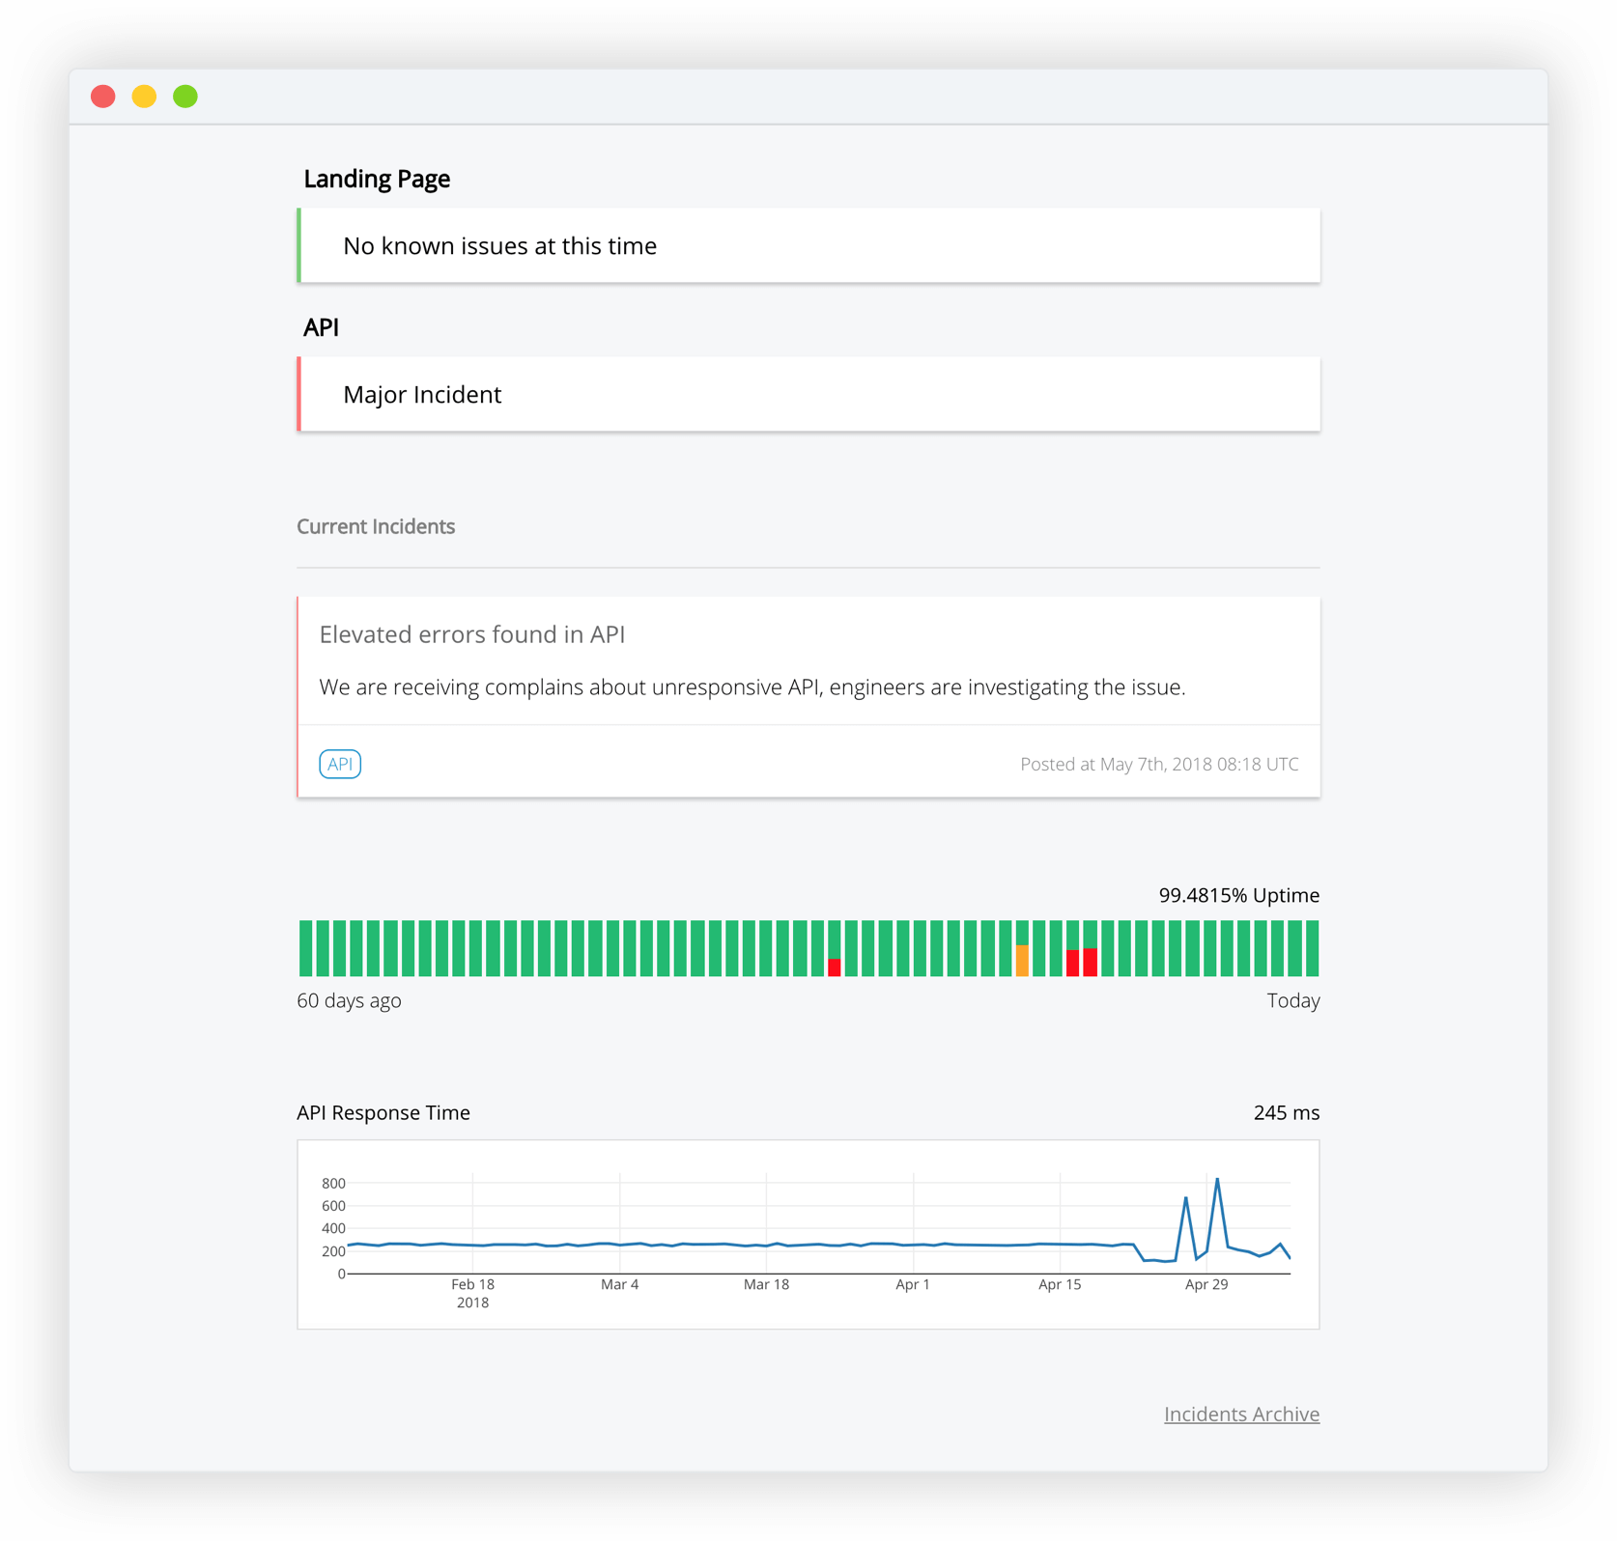Click the 'Today' label under uptime bars

pos(1293,1000)
